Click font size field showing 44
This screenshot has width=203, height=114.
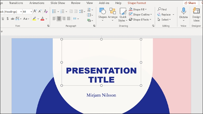click(x=26, y=12)
